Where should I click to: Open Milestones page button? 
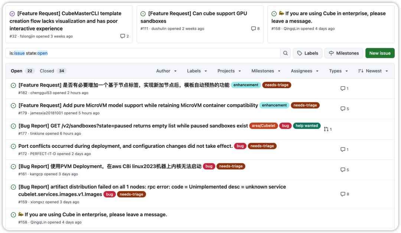tap(344, 53)
